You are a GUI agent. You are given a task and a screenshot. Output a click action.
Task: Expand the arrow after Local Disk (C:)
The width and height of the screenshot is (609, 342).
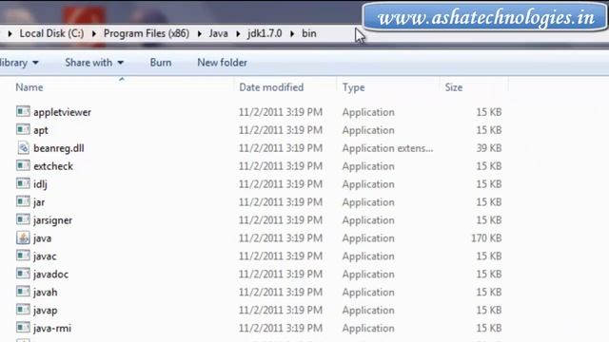pyautogui.click(x=93, y=34)
